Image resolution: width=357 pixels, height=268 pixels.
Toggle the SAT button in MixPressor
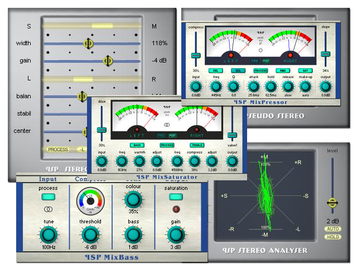[x=305, y=71]
